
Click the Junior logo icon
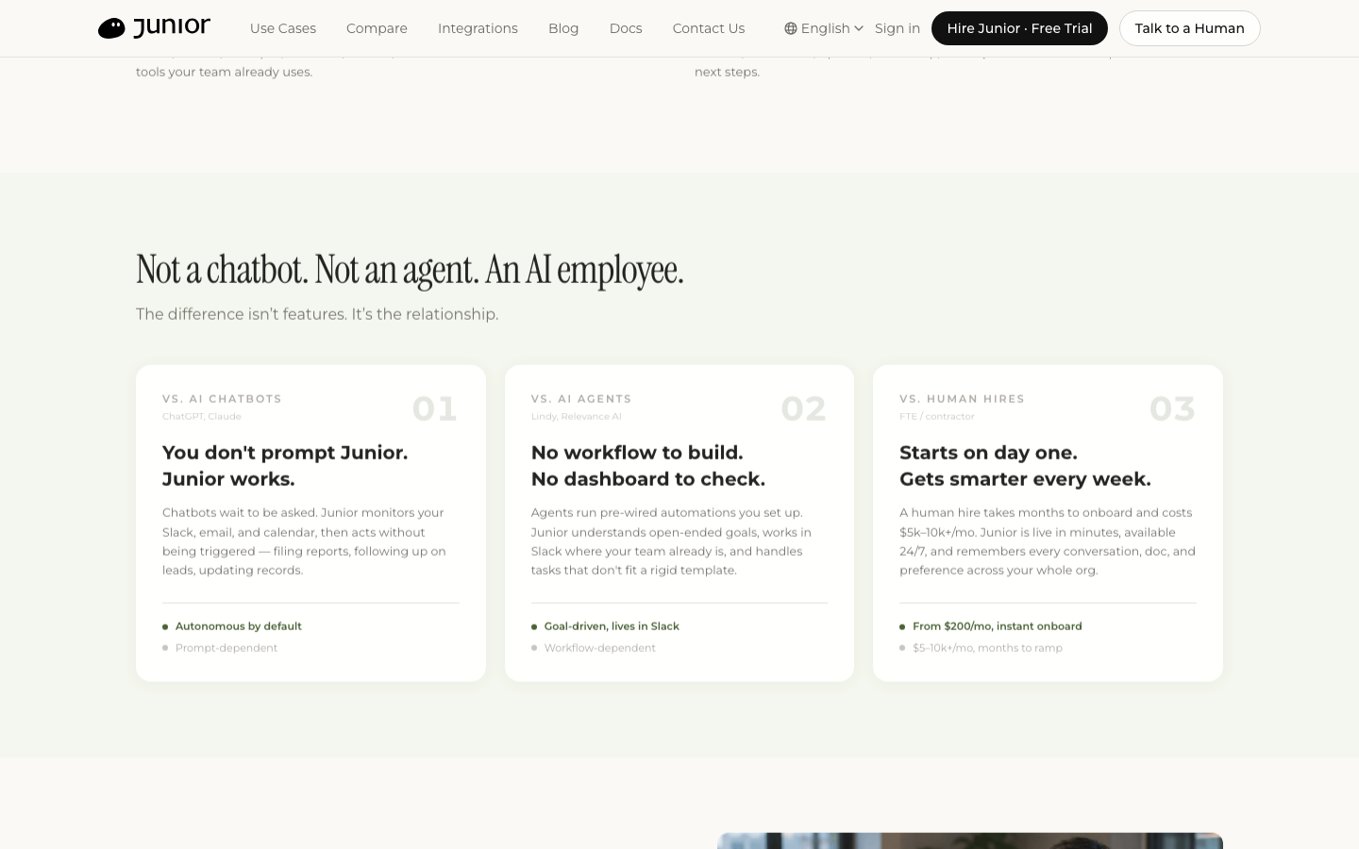(111, 28)
